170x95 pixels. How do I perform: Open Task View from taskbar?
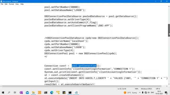[15, 93]
